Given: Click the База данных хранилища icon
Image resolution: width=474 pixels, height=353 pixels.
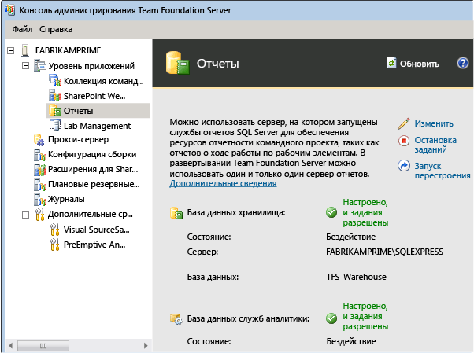Looking at the screenshot, I should [x=176, y=213].
